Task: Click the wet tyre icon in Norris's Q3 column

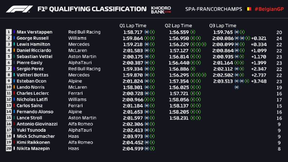Action: click(x=237, y=87)
